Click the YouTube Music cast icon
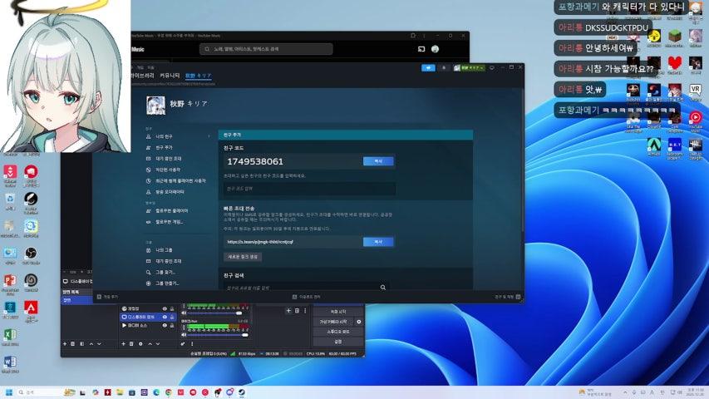The image size is (709, 399). 421,49
